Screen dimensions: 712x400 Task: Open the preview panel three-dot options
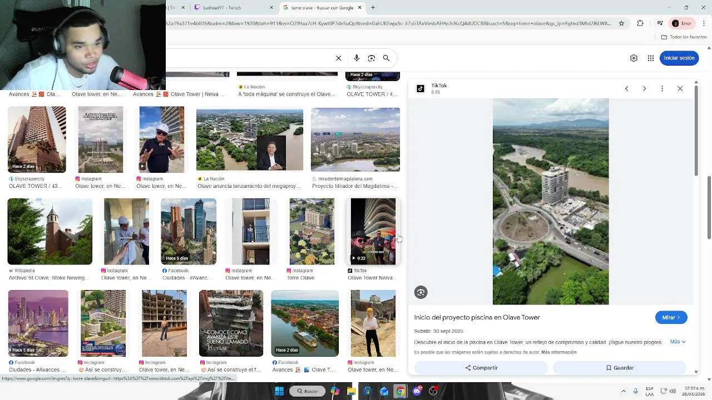tap(662, 89)
